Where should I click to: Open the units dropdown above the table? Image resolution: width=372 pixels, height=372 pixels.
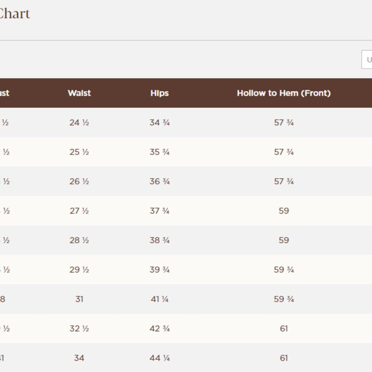(367, 60)
